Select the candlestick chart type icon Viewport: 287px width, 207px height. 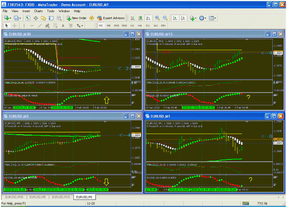point(141,18)
